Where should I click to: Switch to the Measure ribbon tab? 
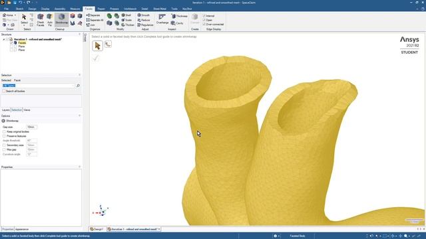pos(75,9)
